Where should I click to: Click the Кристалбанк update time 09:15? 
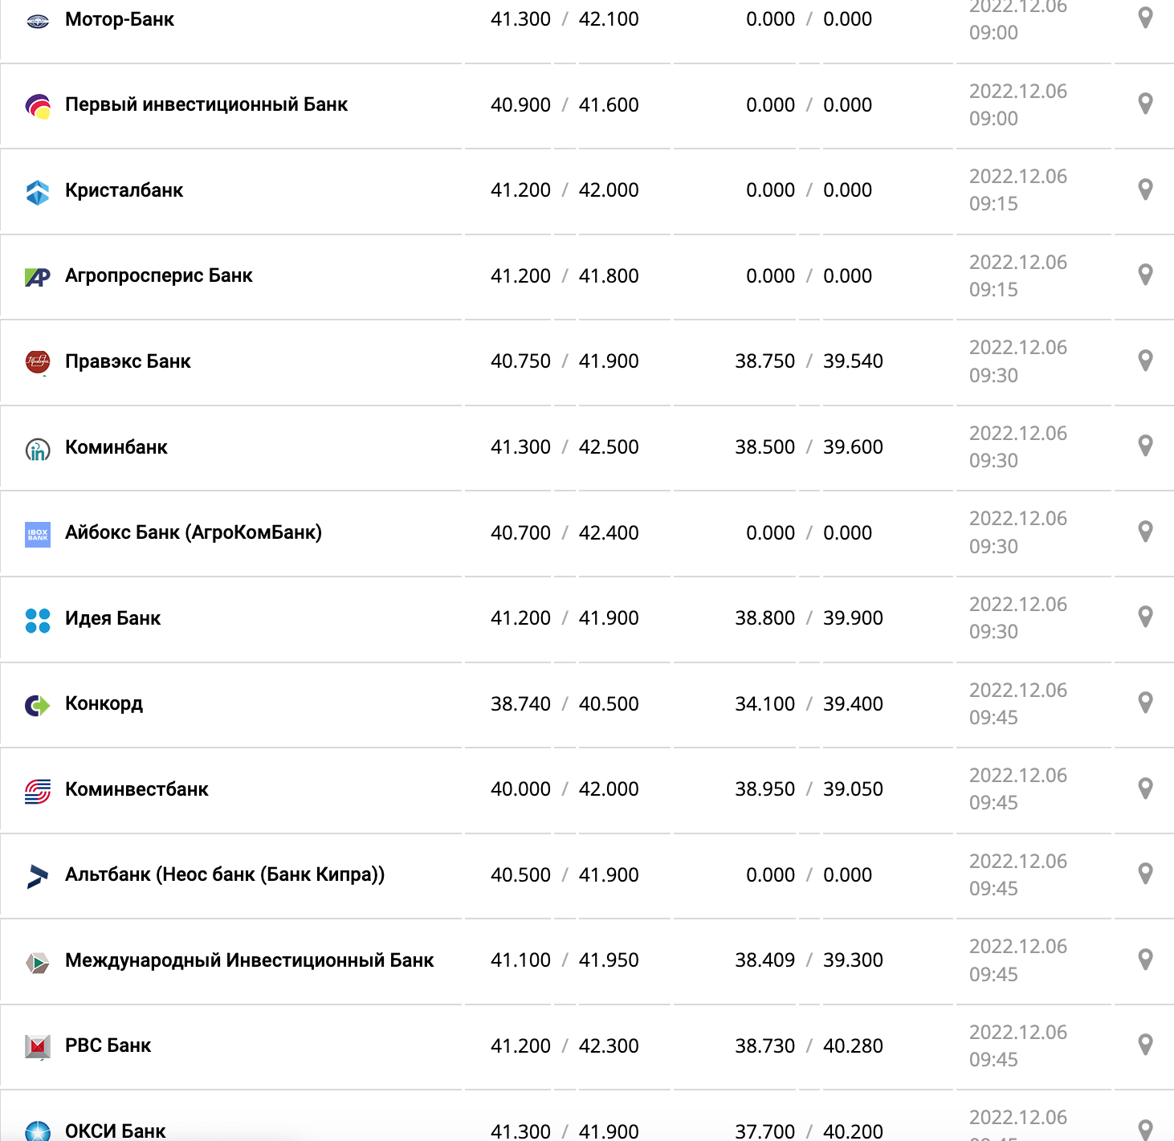click(993, 204)
